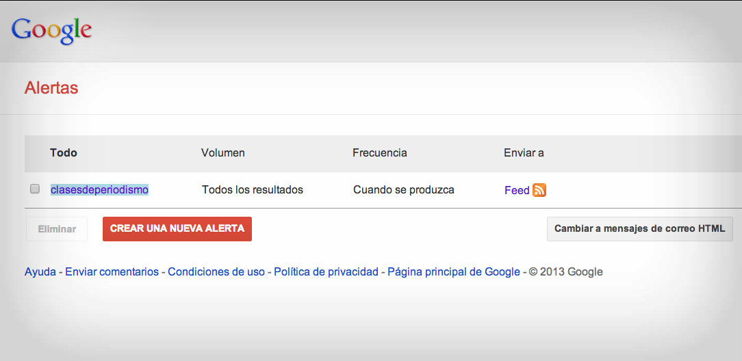Click the Alertas page heading
Image resolution: width=742 pixels, height=361 pixels.
point(51,88)
